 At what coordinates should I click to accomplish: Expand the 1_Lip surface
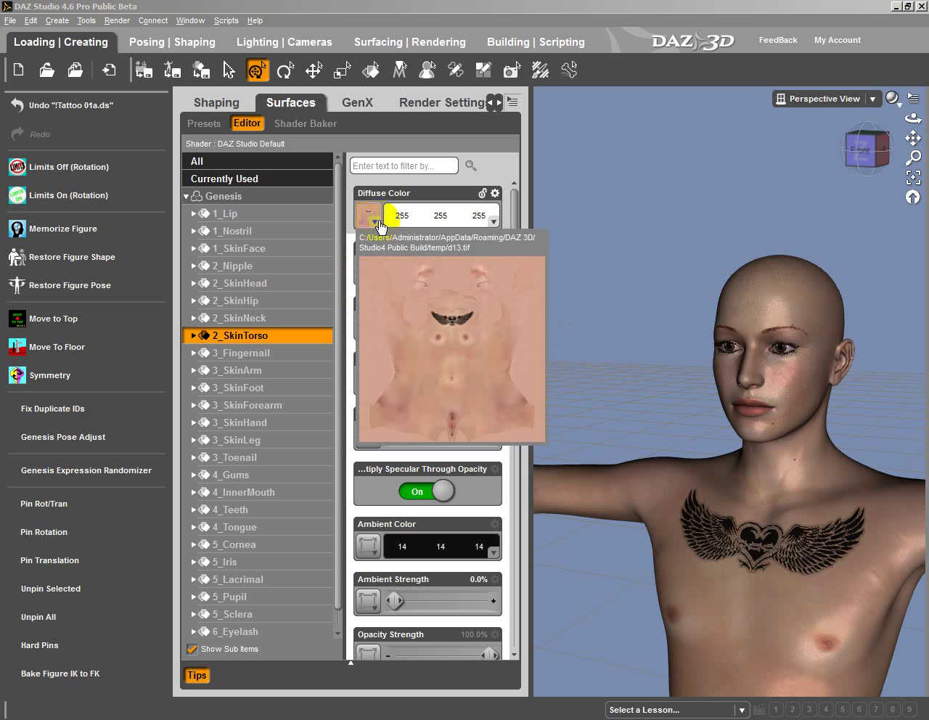[194, 213]
